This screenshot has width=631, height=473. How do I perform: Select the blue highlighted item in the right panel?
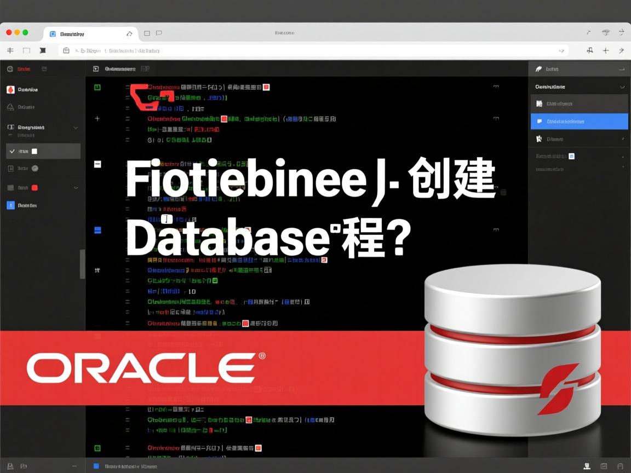[579, 121]
